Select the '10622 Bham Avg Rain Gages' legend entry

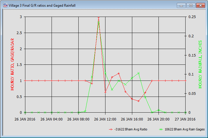(x=184, y=129)
